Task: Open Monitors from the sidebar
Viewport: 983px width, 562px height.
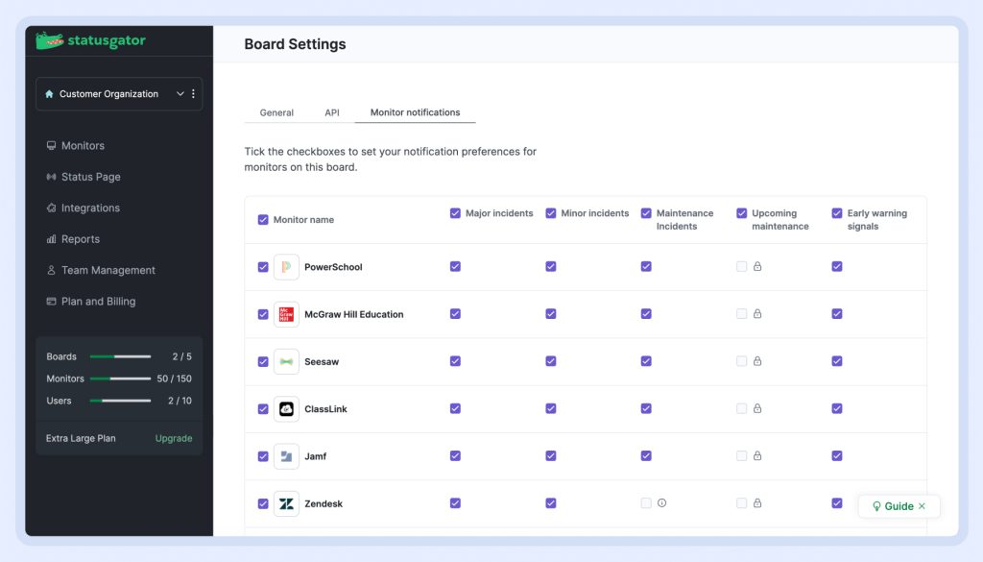Action: point(83,146)
